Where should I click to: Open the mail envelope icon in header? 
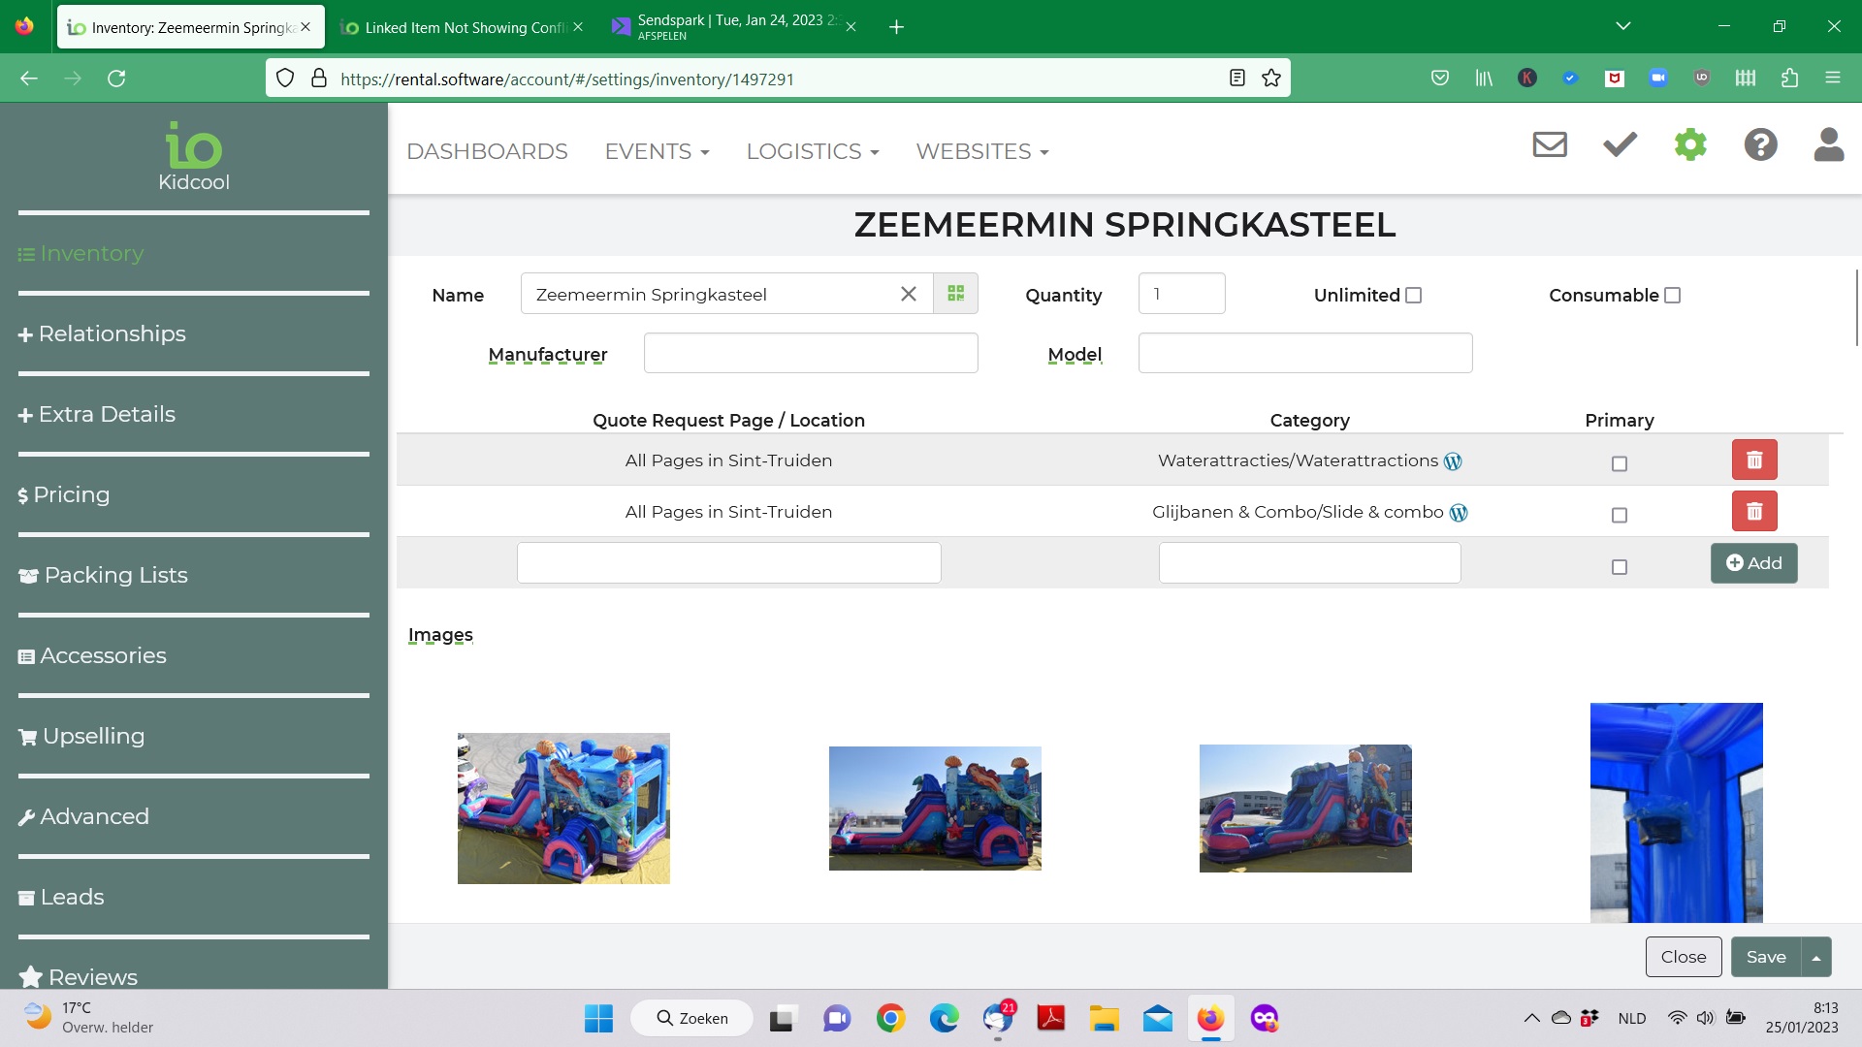pyautogui.click(x=1549, y=145)
